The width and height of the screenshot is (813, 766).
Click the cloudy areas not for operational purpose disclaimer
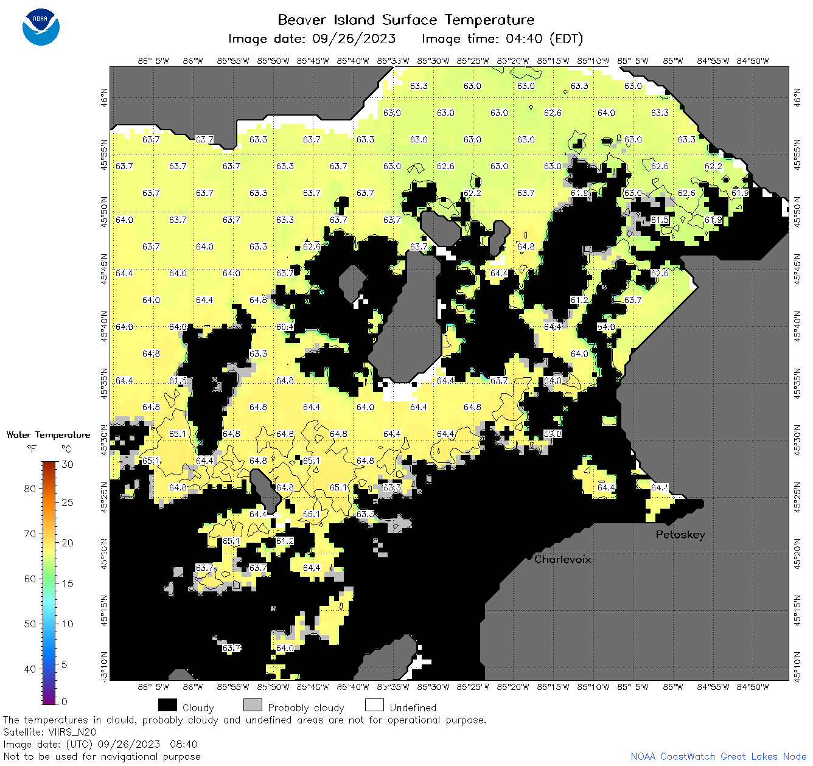coord(245,720)
